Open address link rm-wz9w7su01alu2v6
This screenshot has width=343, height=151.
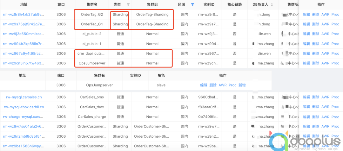[24, 126]
